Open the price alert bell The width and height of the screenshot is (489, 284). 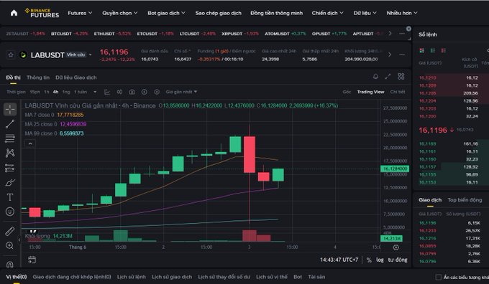click(375, 77)
